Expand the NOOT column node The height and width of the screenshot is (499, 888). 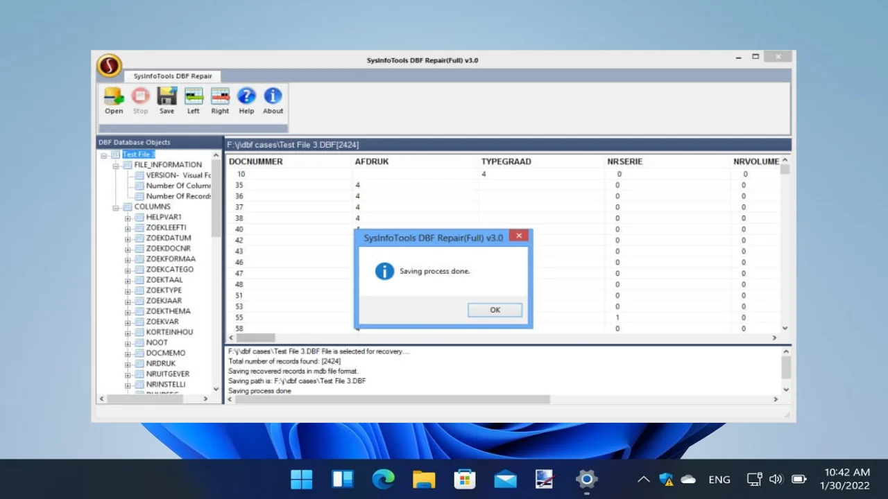128,343
